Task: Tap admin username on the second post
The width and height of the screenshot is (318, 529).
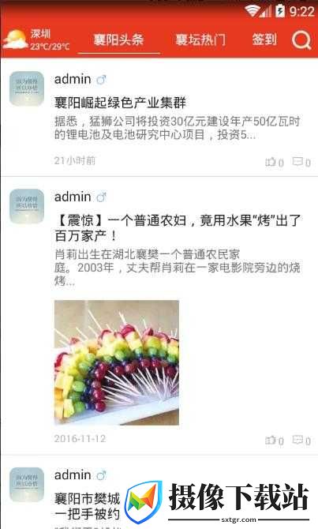Action: [x=73, y=197]
